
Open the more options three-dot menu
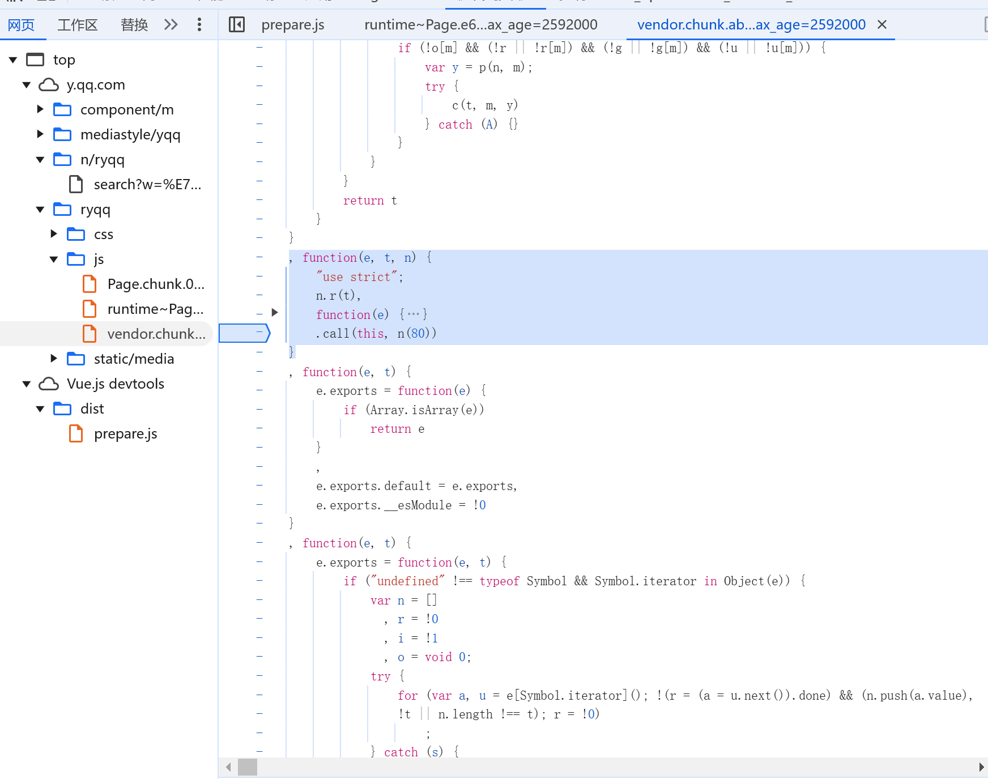(199, 24)
